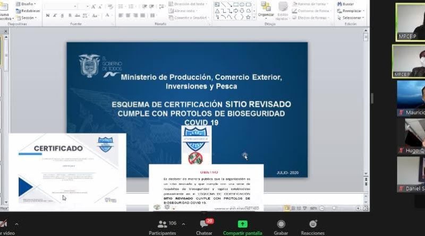Open Estilos rápidos gallery
This screenshot has height=236, width=425.
[283, 11]
